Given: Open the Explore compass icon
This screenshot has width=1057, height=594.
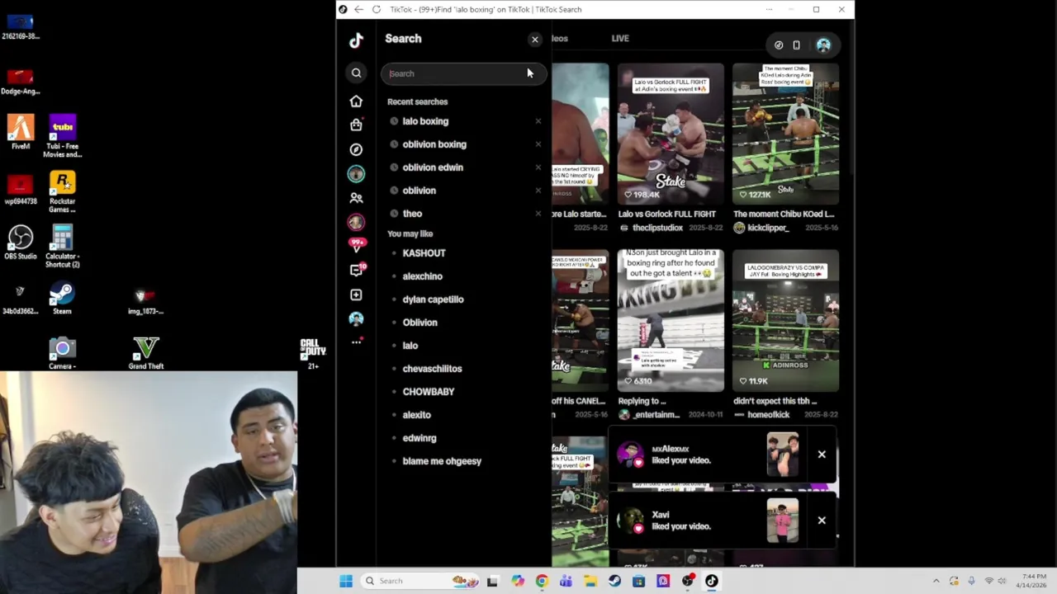Looking at the screenshot, I should coord(356,149).
